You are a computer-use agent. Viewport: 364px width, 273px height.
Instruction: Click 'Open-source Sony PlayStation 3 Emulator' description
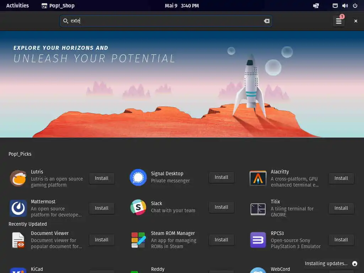coord(295,243)
